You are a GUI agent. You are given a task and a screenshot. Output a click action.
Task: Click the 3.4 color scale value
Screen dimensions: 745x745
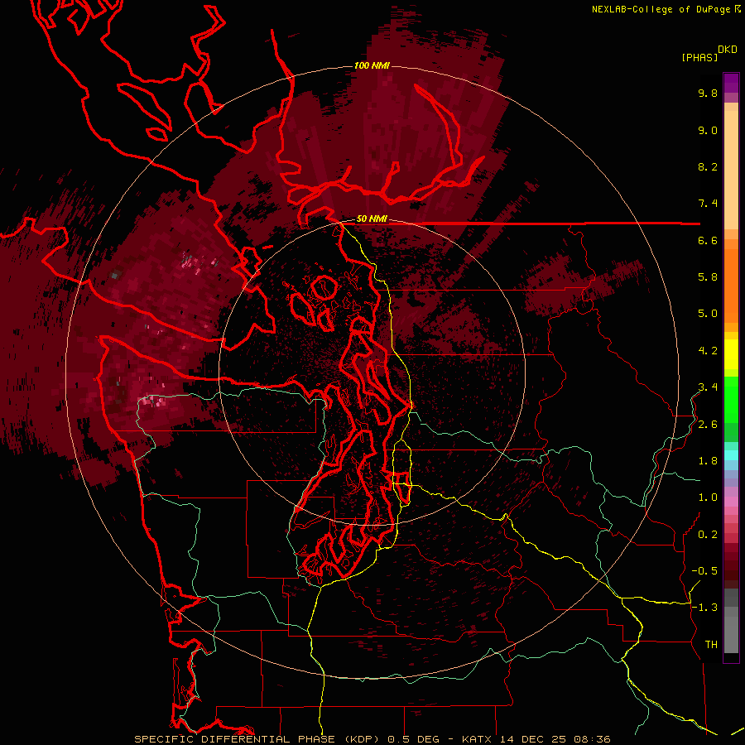708,387
